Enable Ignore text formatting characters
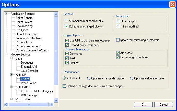This screenshot has height=111, width=177. [x=118, y=40]
